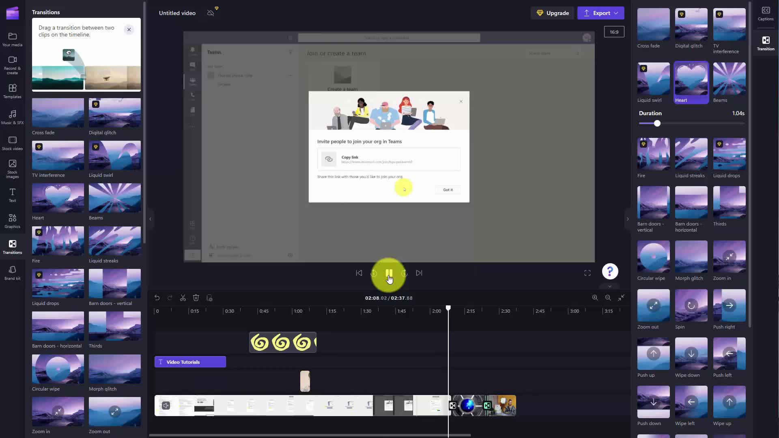Select the yellow spiral graphics clip
This screenshot has height=438, width=779.
pyautogui.click(x=283, y=343)
